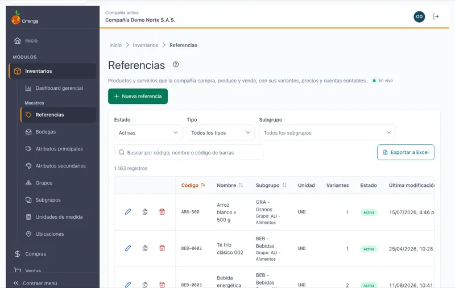Click code cell ARR-500
455x288 pixels.
[190, 212]
